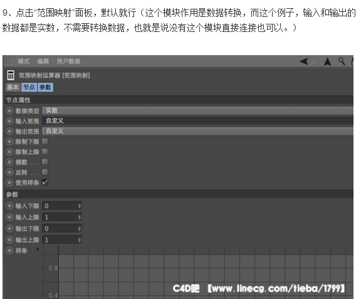Open the 编辑 menu

pyautogui.click(x=43, y=61)
